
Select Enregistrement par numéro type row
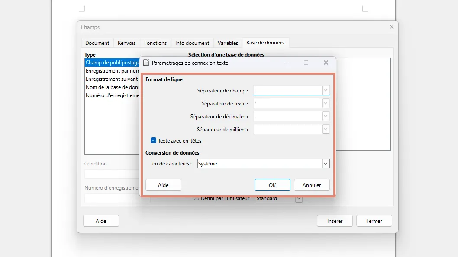click(x=113, y=71)
